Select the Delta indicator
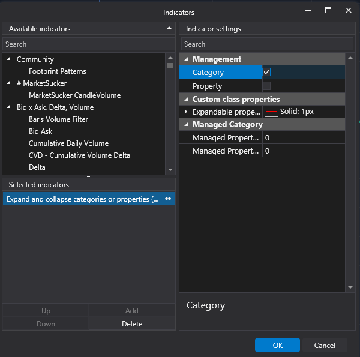This screenshot has width=360, height=357. pos(37,167)
